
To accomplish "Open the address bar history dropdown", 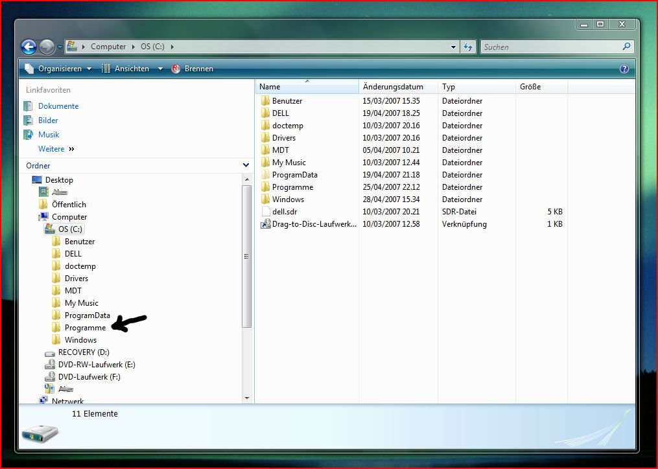I will tap(453, 47).
